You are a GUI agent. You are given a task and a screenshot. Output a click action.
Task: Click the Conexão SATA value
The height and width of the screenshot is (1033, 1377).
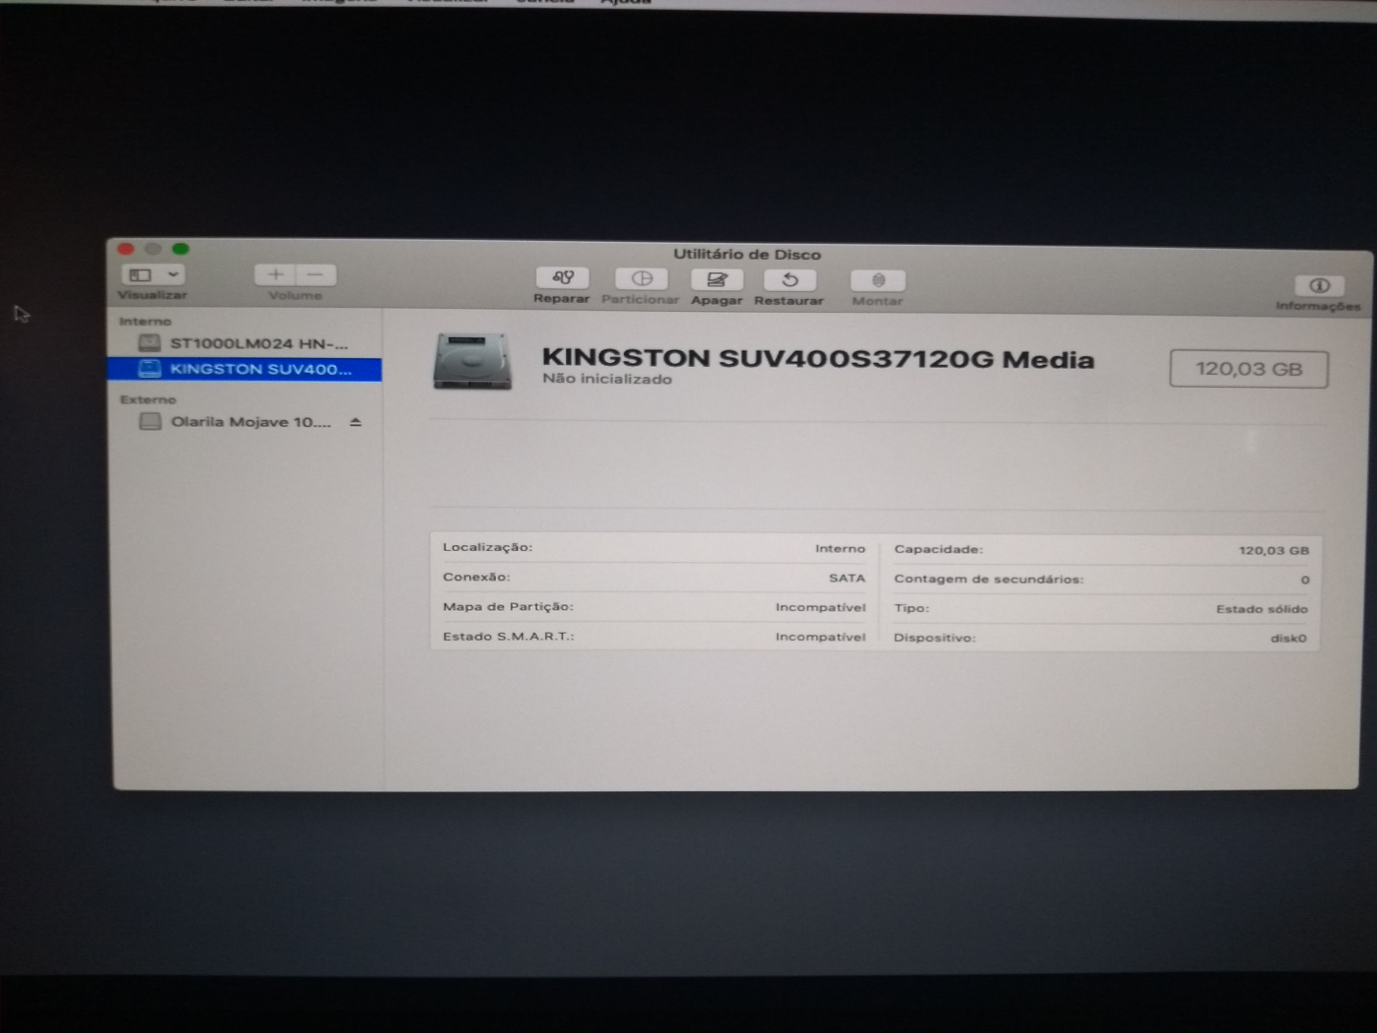coord(847,578)
